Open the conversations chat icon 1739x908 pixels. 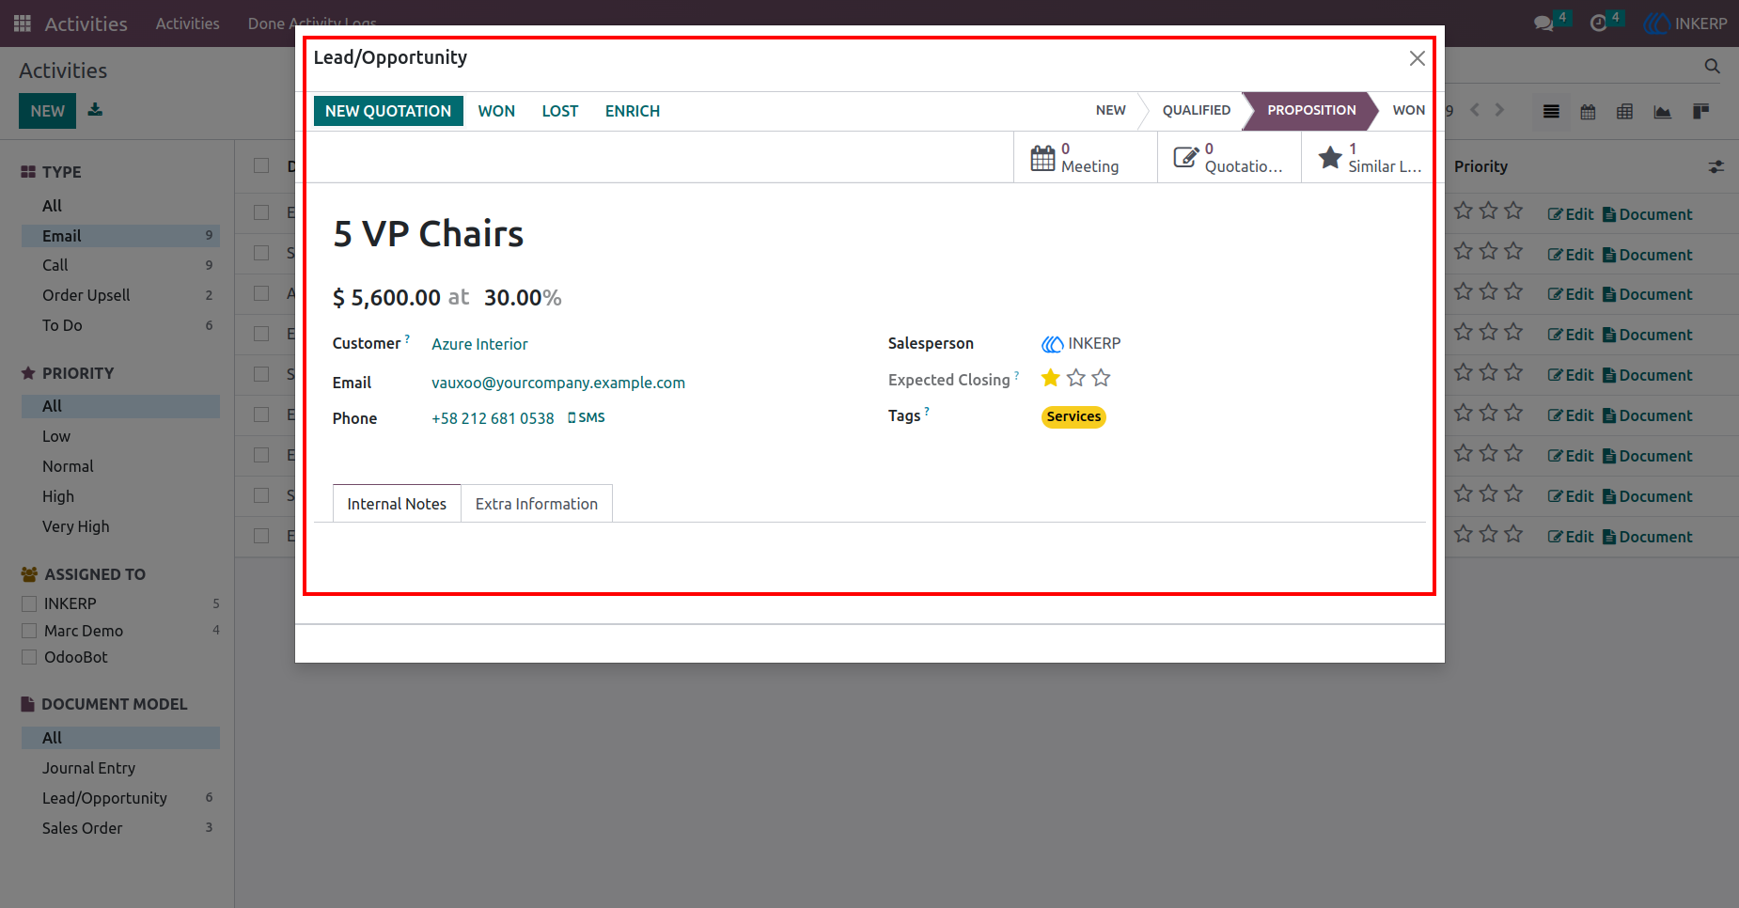tap(1543, 23)
